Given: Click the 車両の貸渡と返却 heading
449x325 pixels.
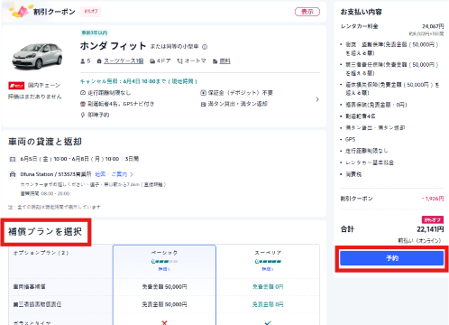Looking at the screenshot, I should [45, 142].
